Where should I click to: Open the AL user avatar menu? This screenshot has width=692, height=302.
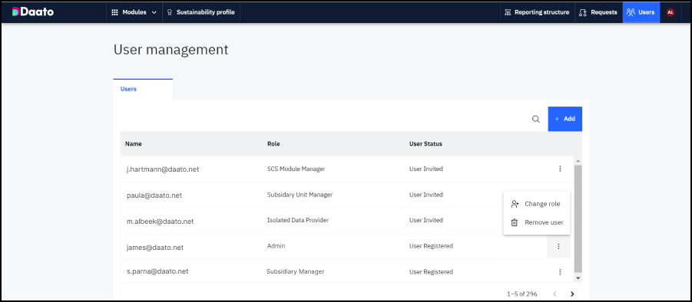[x=670, y=12]
